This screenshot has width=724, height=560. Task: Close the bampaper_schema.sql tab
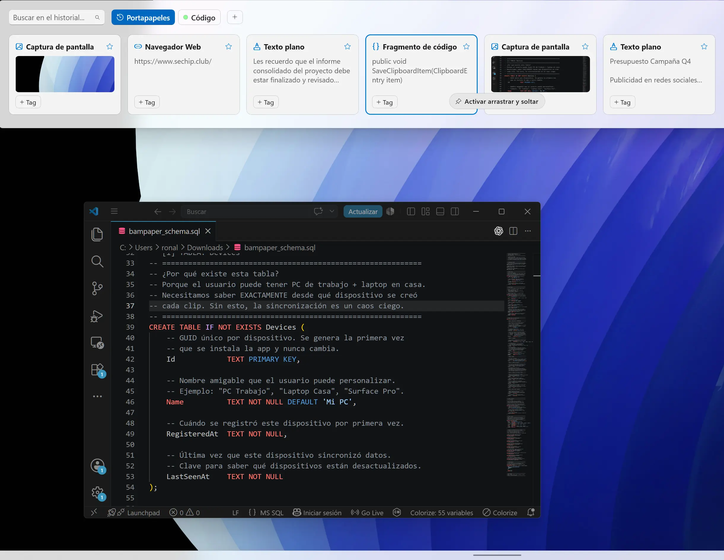pyautogui.click(x=208, y=231)
